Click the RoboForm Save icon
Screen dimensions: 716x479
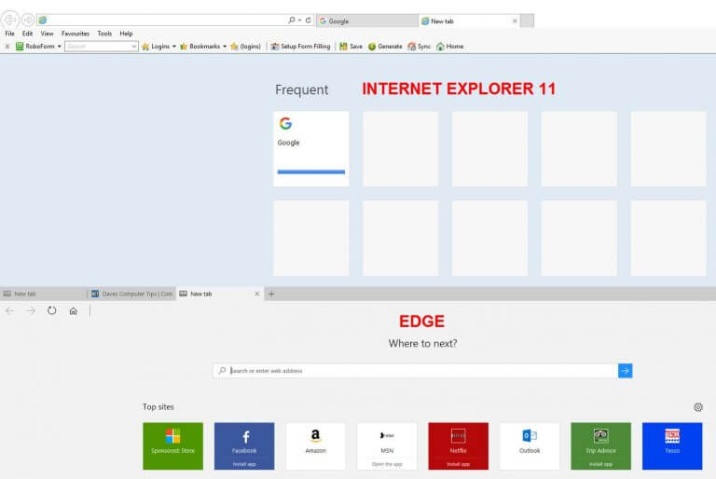[351, 46]
